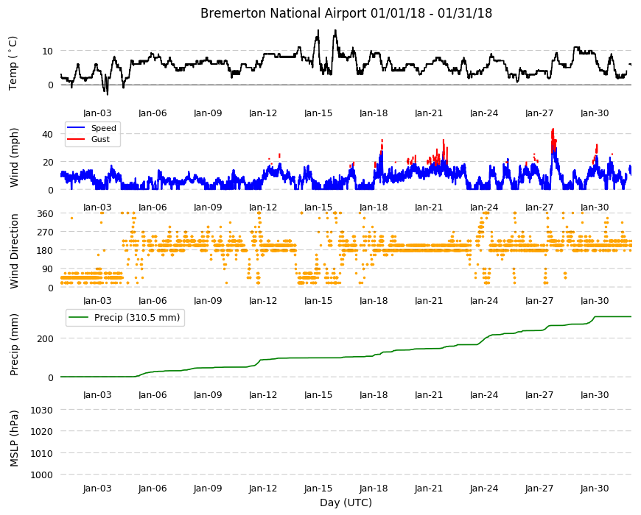Click the 1010 tick on MSLP axis

[42, 453]
